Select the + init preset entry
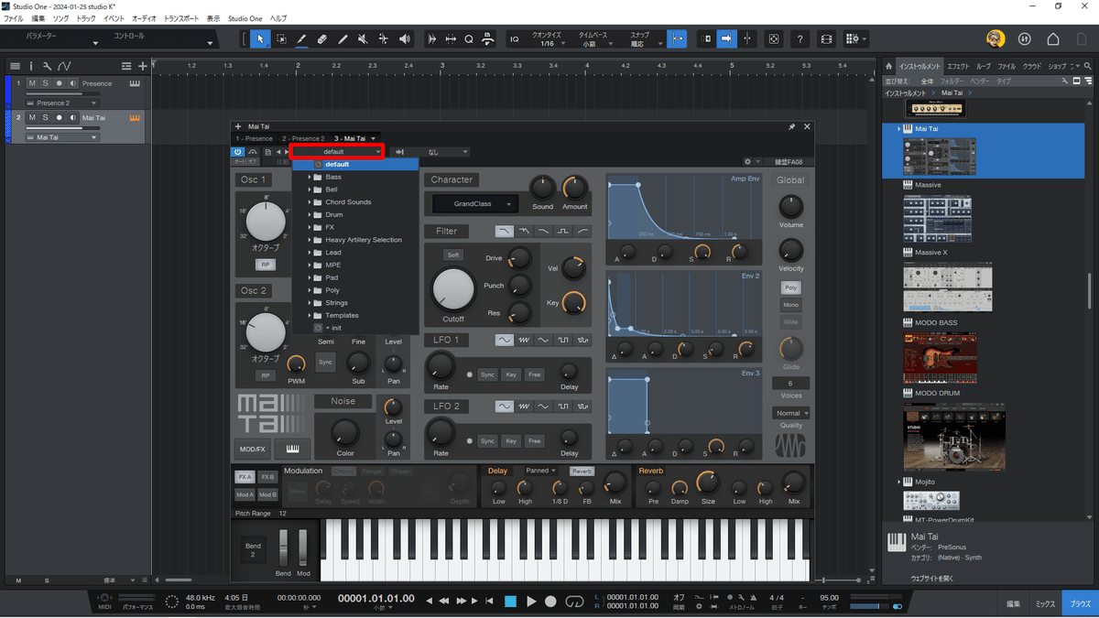This screenshot has width=1099, height=618. pyautogui.click(x=355, y=328)
